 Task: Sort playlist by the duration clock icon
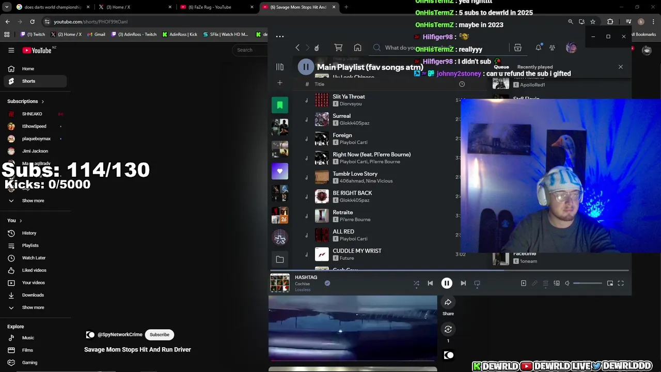(x=462, y=84)
